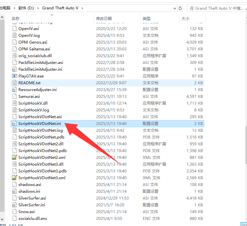Viewport: 247px width, 226px height.
Task: Click the ENC 文件 type cell
Action: pos(151,218)
